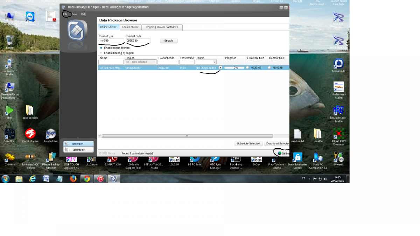
Task: Click the Name column header
Action: coord(103,58)
